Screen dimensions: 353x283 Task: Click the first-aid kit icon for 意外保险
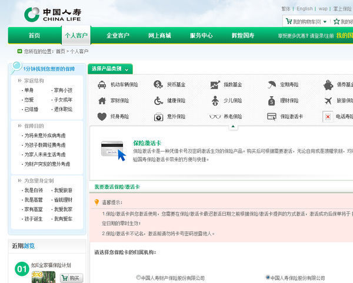[158, 117]
